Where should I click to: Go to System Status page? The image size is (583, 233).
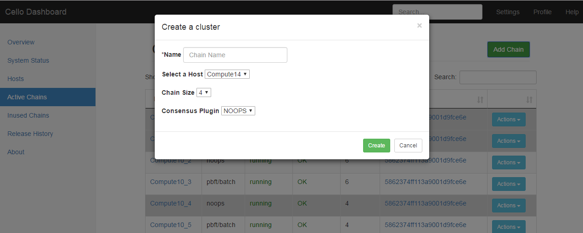pos(28,60)
